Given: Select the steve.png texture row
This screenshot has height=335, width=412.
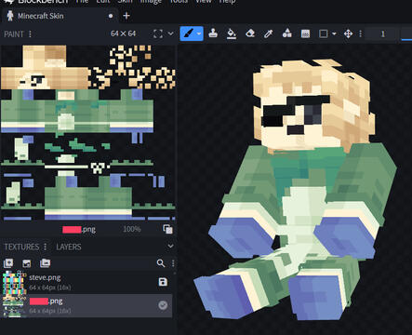Looking at the screenshot, I should tap(86, 282).
